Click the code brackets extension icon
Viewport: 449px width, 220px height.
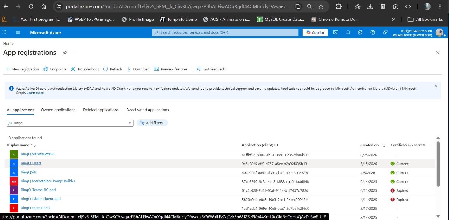pyautogui.click(x=408, y=6)
